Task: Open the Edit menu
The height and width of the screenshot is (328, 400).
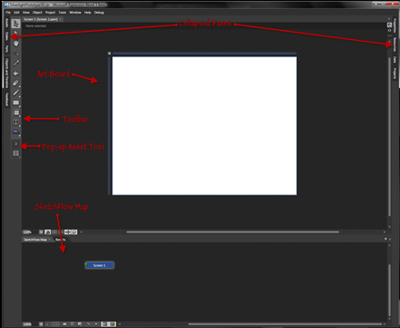Action: pos(16,13)
